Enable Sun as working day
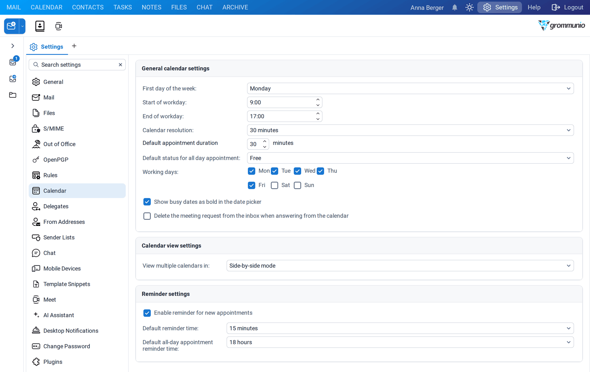This screenshot has width=590, height=372. (297, 185)
